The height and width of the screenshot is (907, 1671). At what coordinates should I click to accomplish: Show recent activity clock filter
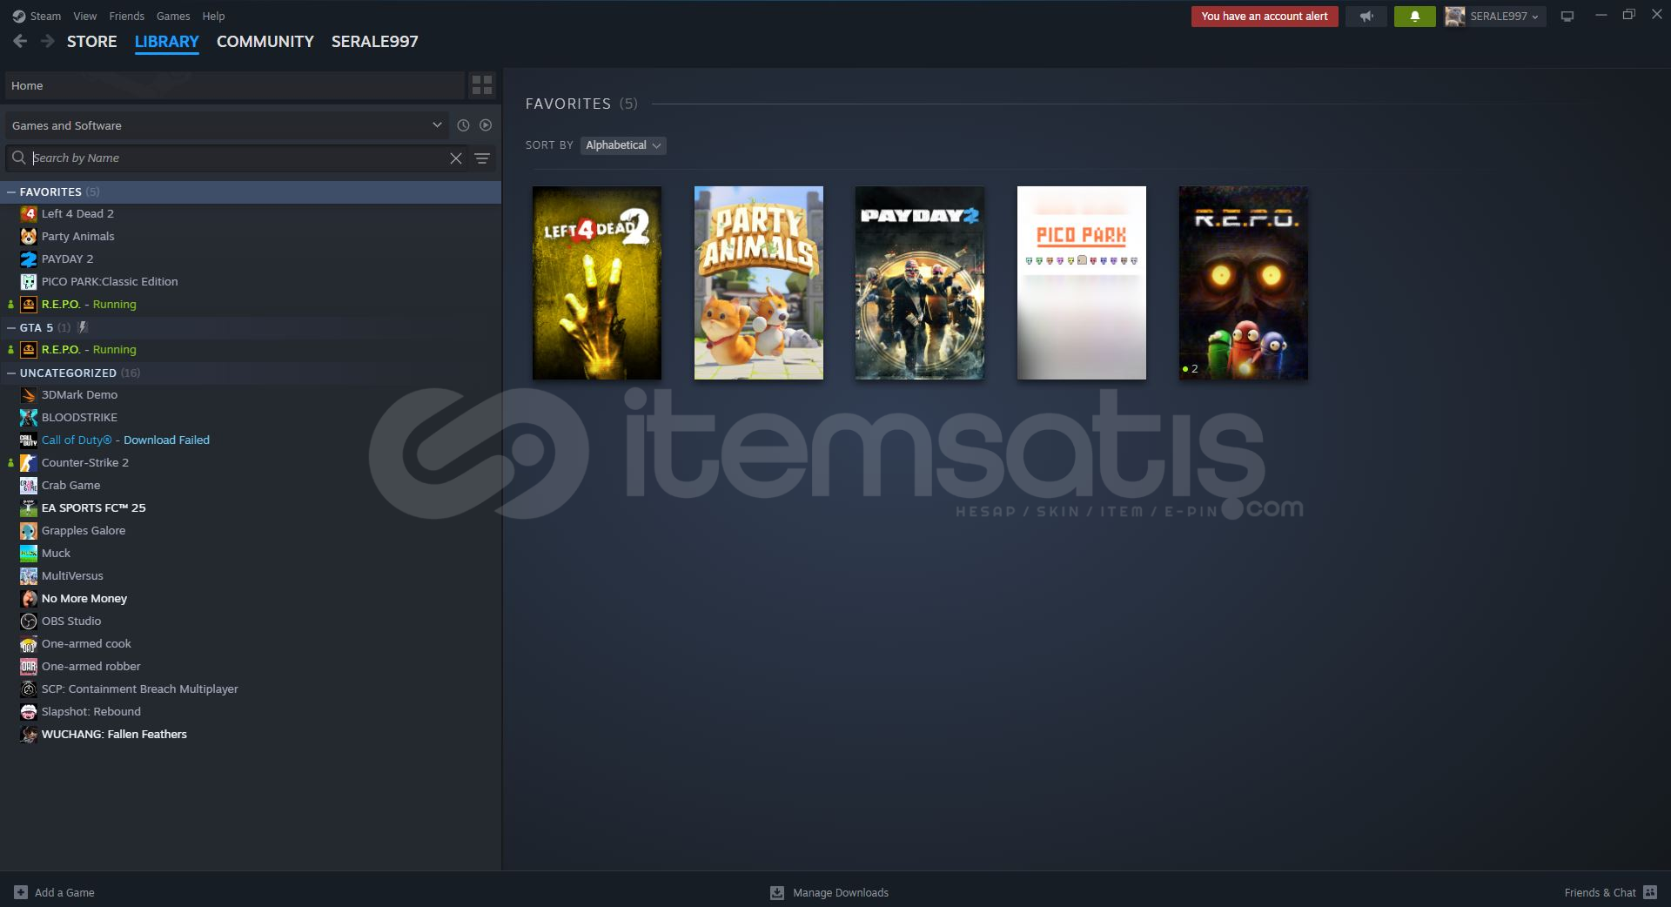point(463,125)
